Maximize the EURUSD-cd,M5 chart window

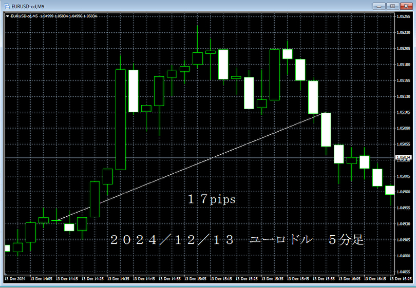click(393, 6)
